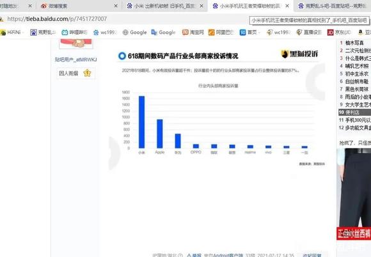
Task: Open the 荒野乱斗 Baidu paw bookmark
Action: (43, 33)
